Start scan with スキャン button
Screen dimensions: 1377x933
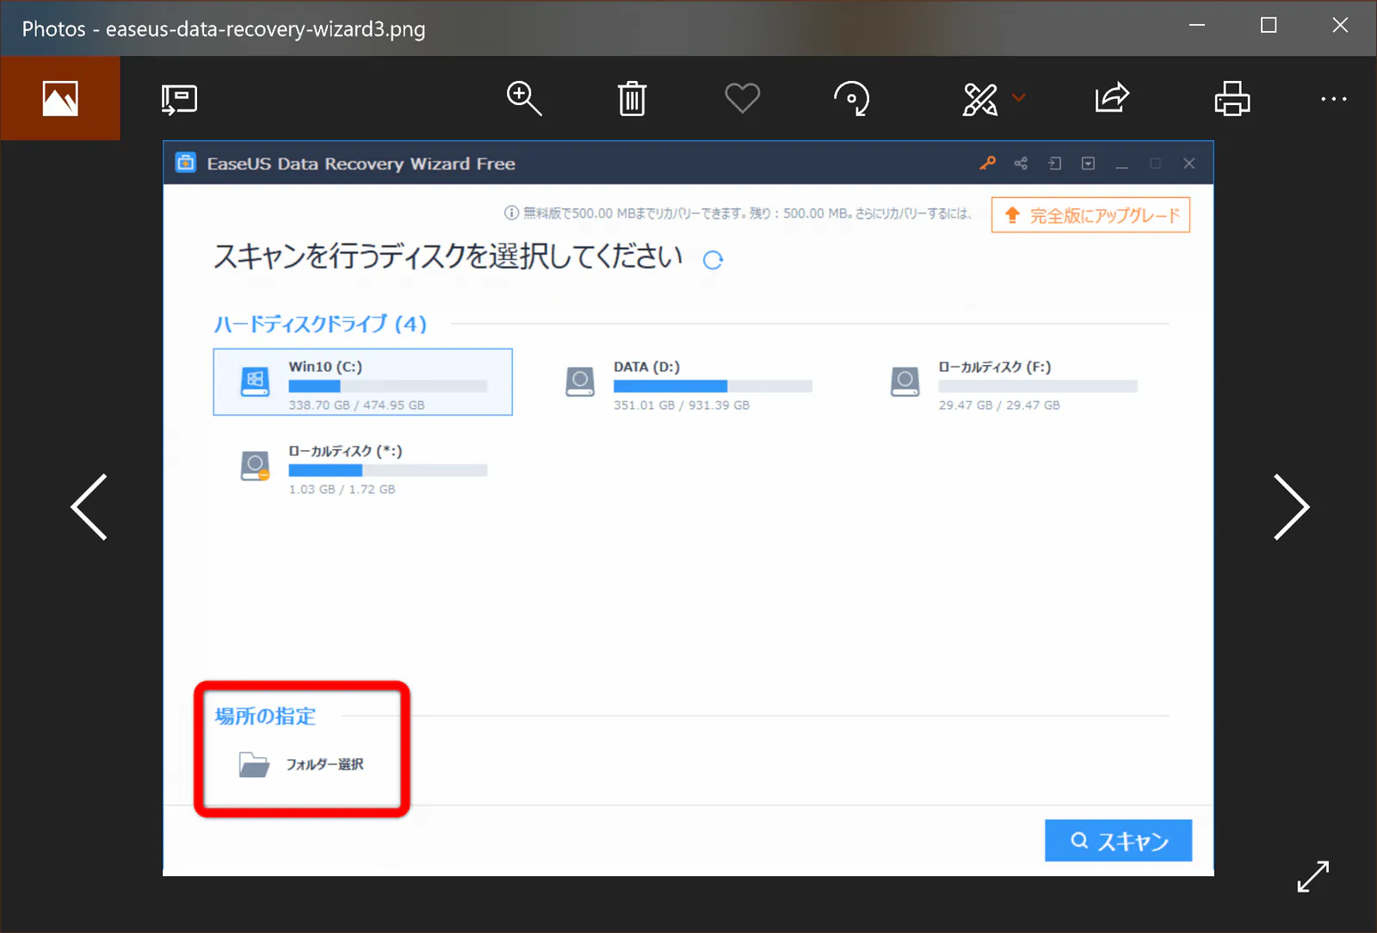[1118, 840]
